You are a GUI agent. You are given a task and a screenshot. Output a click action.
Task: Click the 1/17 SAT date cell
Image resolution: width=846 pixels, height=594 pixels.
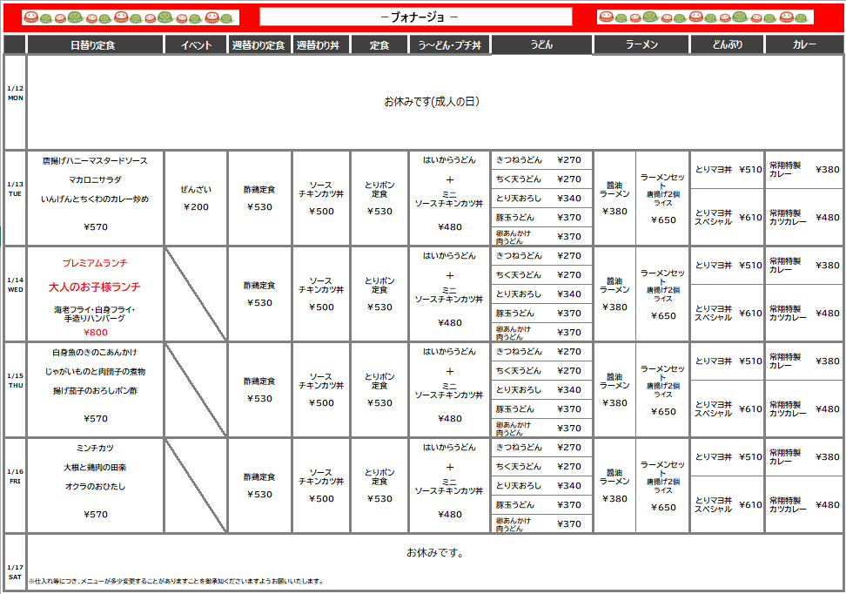tap(16, 571)
